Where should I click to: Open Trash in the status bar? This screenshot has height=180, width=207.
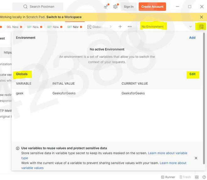(185, 177)
